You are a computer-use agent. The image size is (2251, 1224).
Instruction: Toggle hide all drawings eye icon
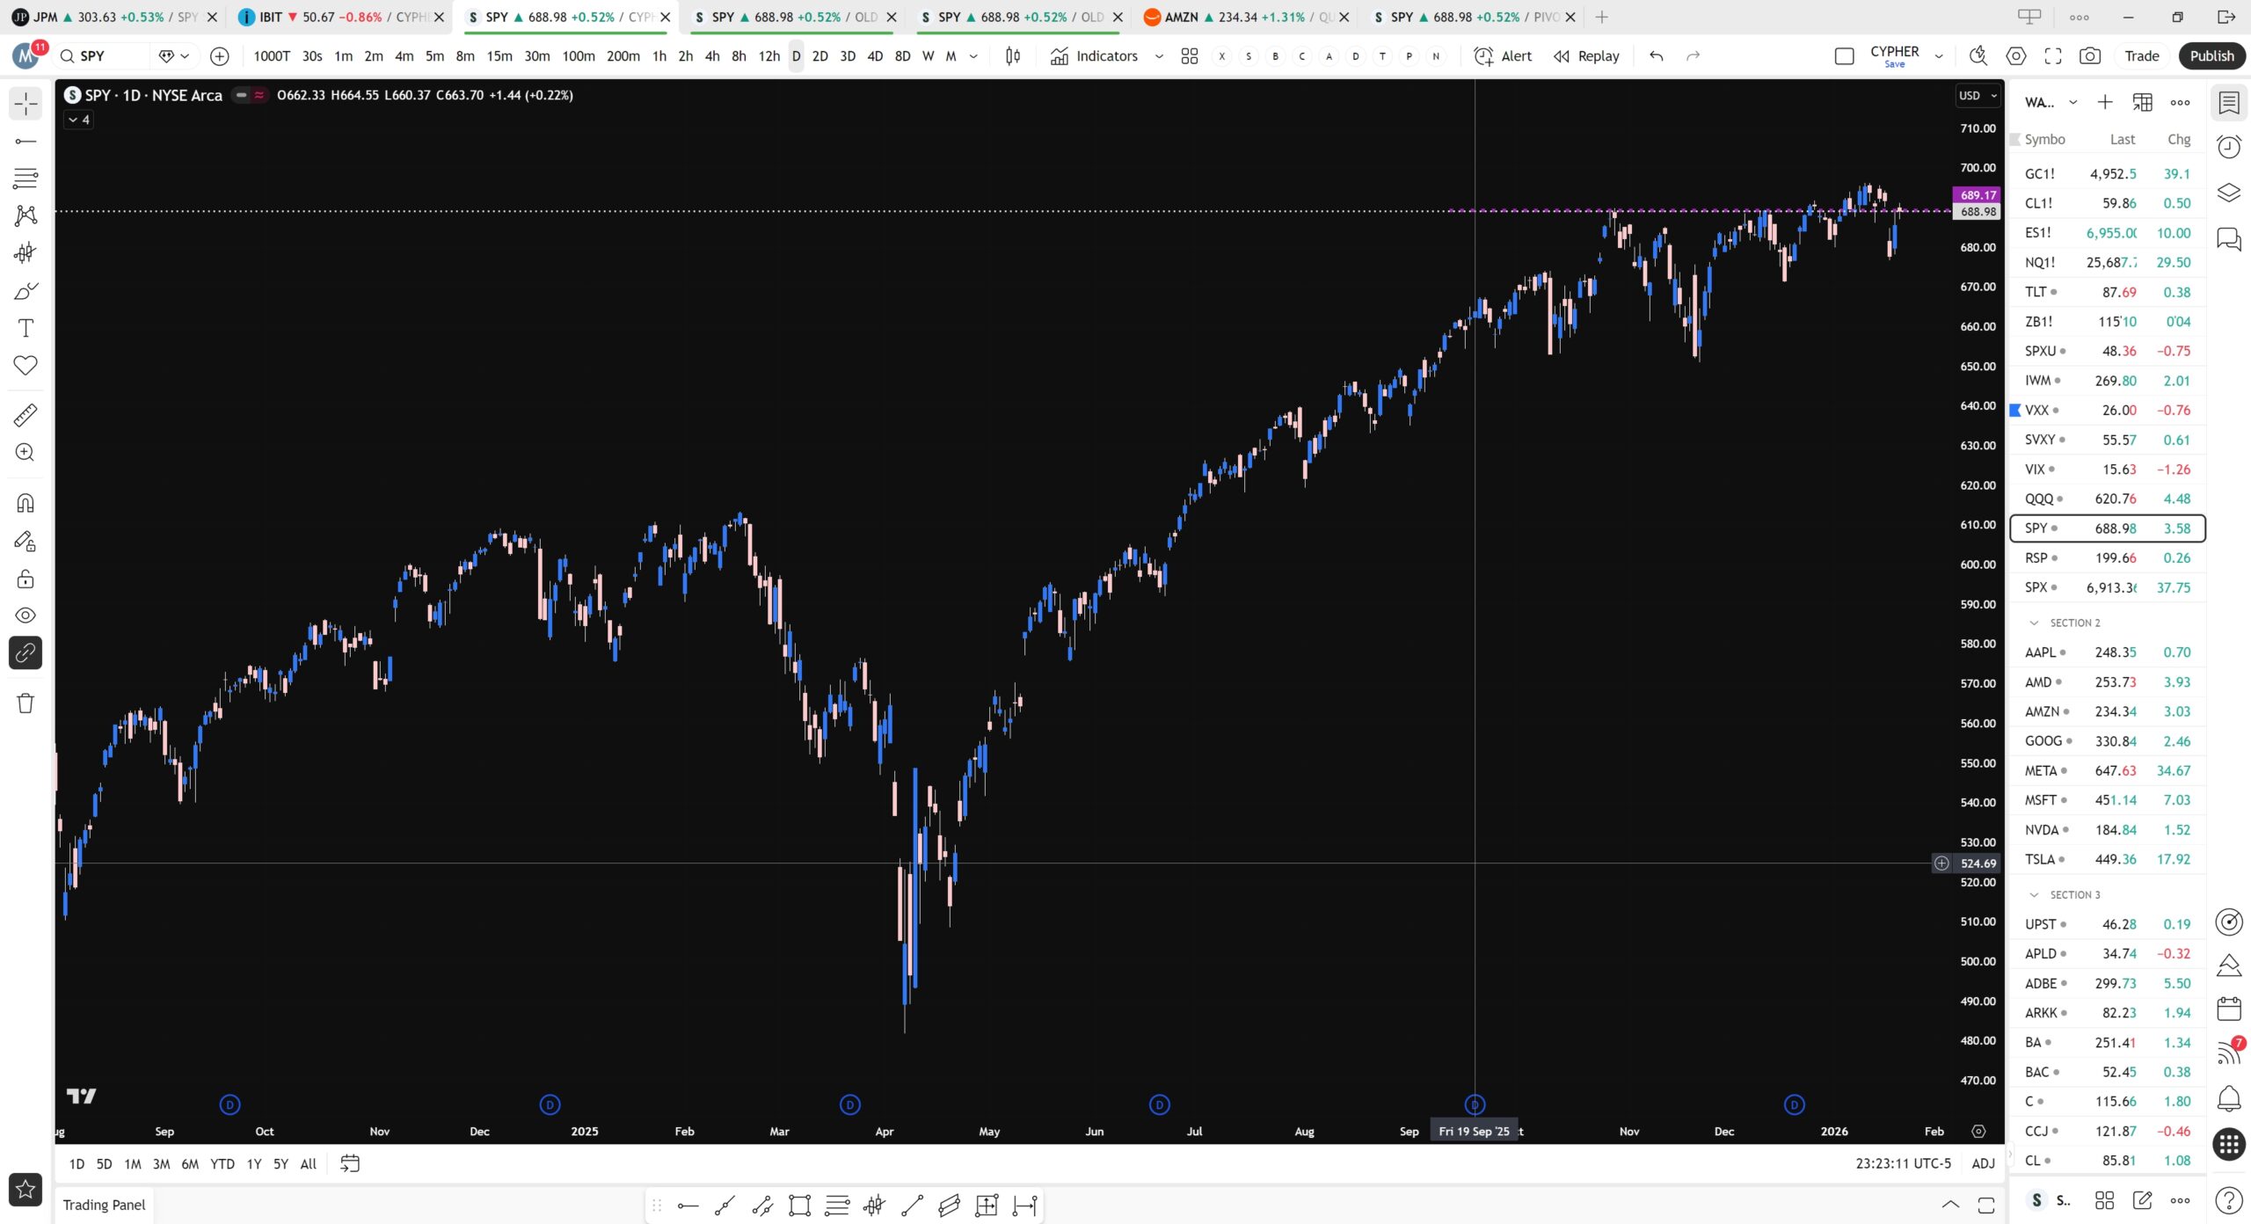click(x=25, y=616)
